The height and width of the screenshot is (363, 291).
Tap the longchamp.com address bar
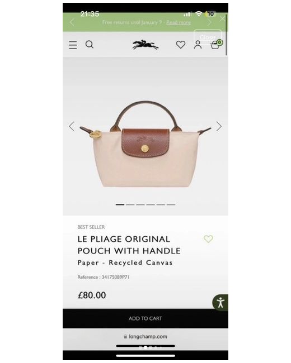[145, 336]
